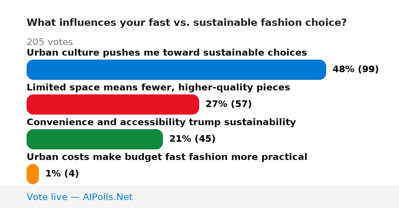Click the poll question title

click(187, 23)
